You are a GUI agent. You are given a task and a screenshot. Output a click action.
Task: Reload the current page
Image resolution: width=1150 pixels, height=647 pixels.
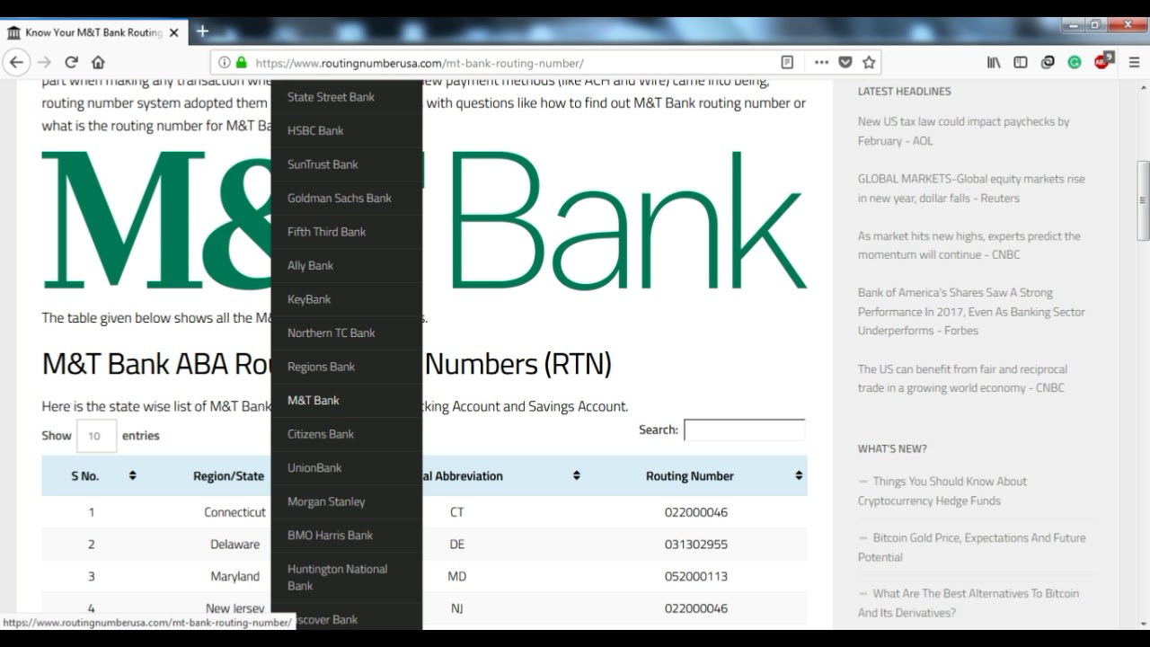71,62
